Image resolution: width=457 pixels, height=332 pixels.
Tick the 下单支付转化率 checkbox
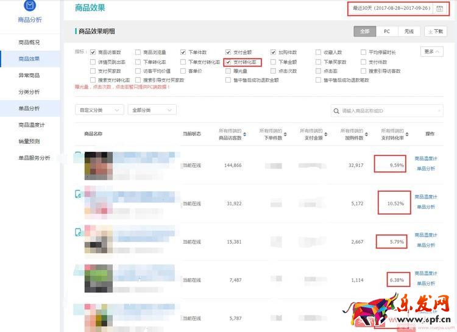pyautogui.click(x=183, y=62)
